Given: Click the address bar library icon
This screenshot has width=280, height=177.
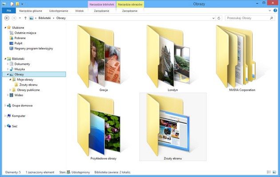Looking at the screenshot, I should (x=32, y=18).
